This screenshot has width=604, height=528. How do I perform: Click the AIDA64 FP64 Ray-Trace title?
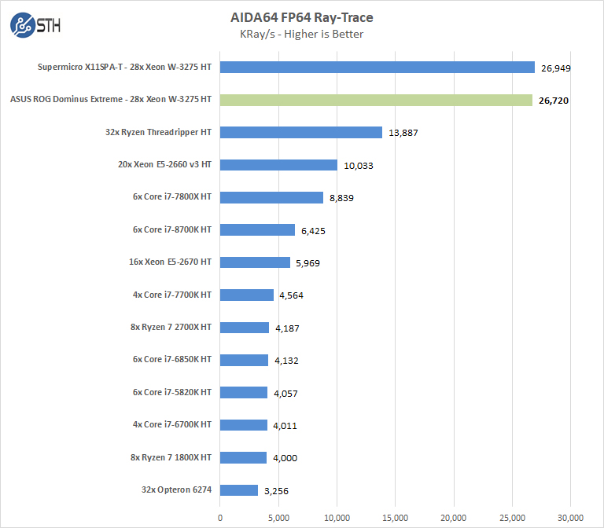pos(302,17)
